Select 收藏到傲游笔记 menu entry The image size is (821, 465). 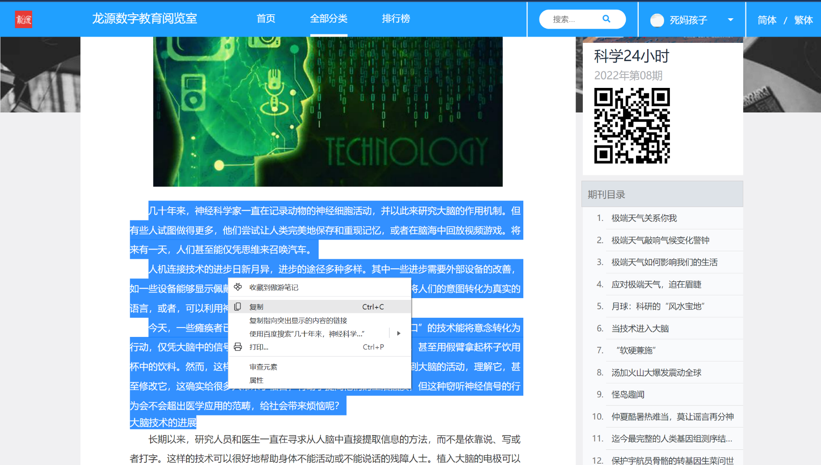click(320, 287)
